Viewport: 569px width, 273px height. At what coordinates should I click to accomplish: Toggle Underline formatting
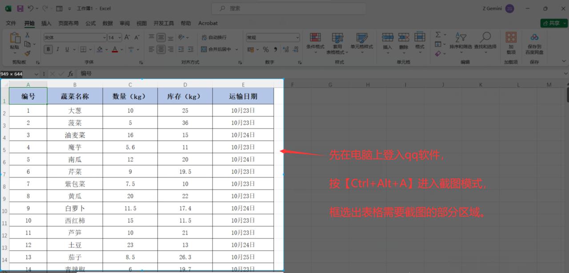click(68, 49)
